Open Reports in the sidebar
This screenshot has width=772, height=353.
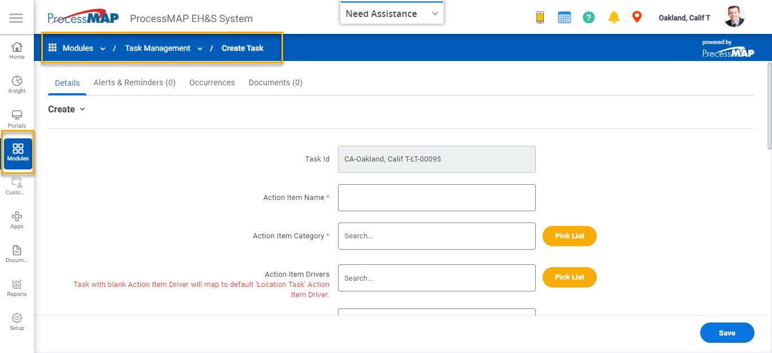(17, 288)
